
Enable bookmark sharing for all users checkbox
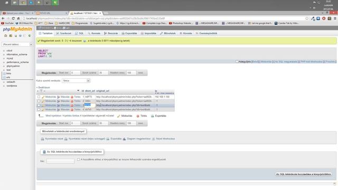(79, 159)
